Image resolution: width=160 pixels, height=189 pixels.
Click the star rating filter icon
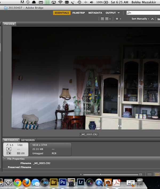click(117, 19)
